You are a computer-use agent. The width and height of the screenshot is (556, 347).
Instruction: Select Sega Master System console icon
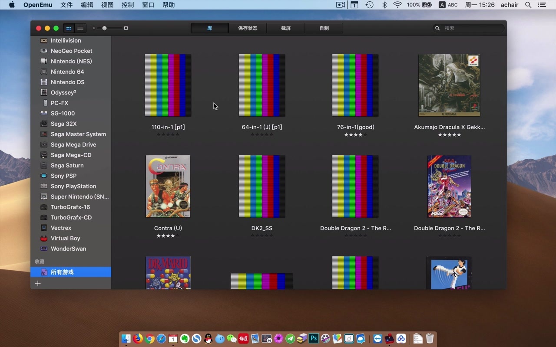point(44,134)
